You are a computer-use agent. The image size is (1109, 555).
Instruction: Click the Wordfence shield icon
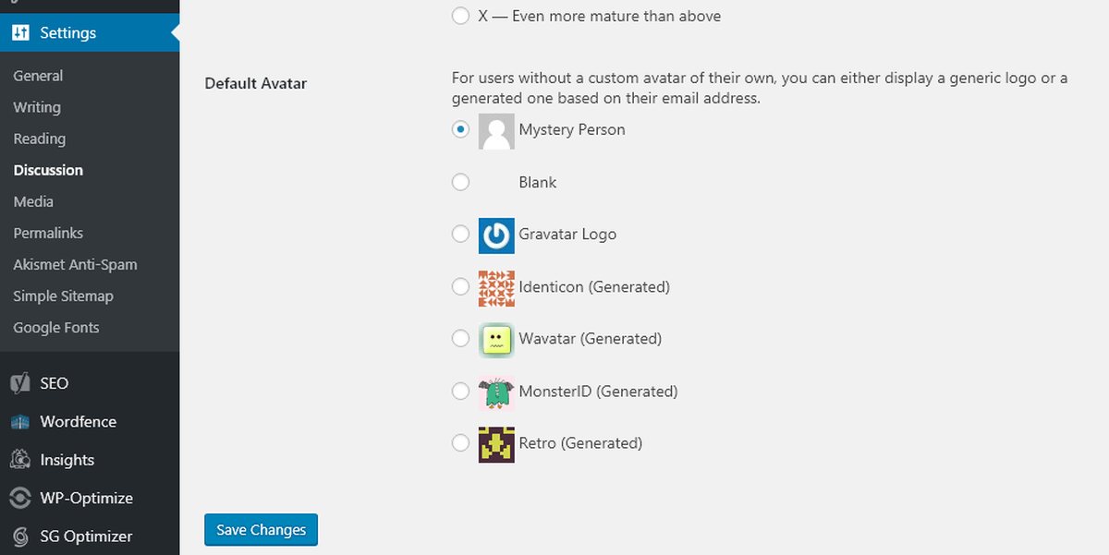click(20, 422)
